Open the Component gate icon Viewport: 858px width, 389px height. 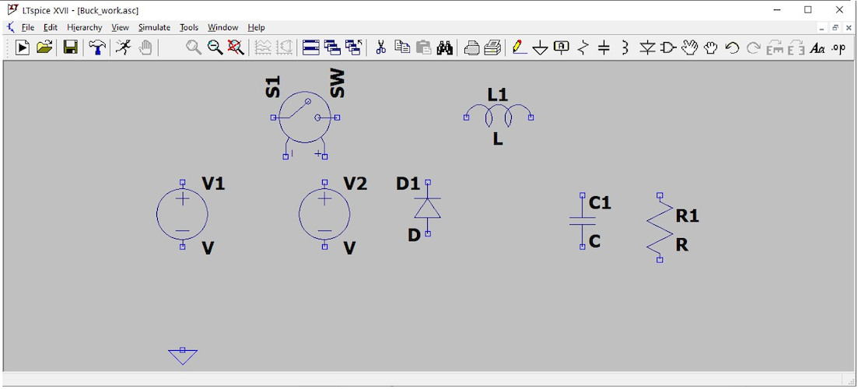coord(667,48)
